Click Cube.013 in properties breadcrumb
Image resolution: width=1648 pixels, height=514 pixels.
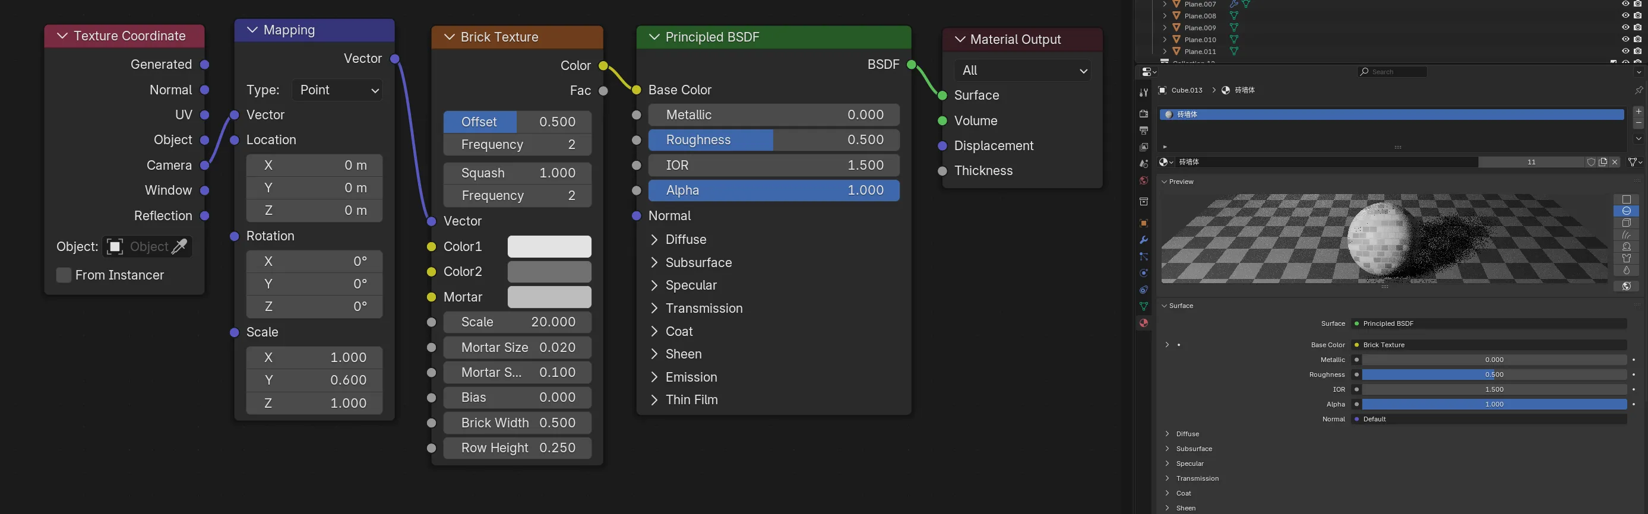point(1187,90)
